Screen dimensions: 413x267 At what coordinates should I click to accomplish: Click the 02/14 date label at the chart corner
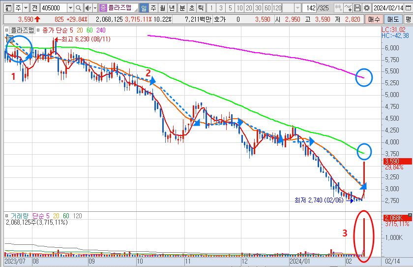pyautogui.click(x=392, y=262)
